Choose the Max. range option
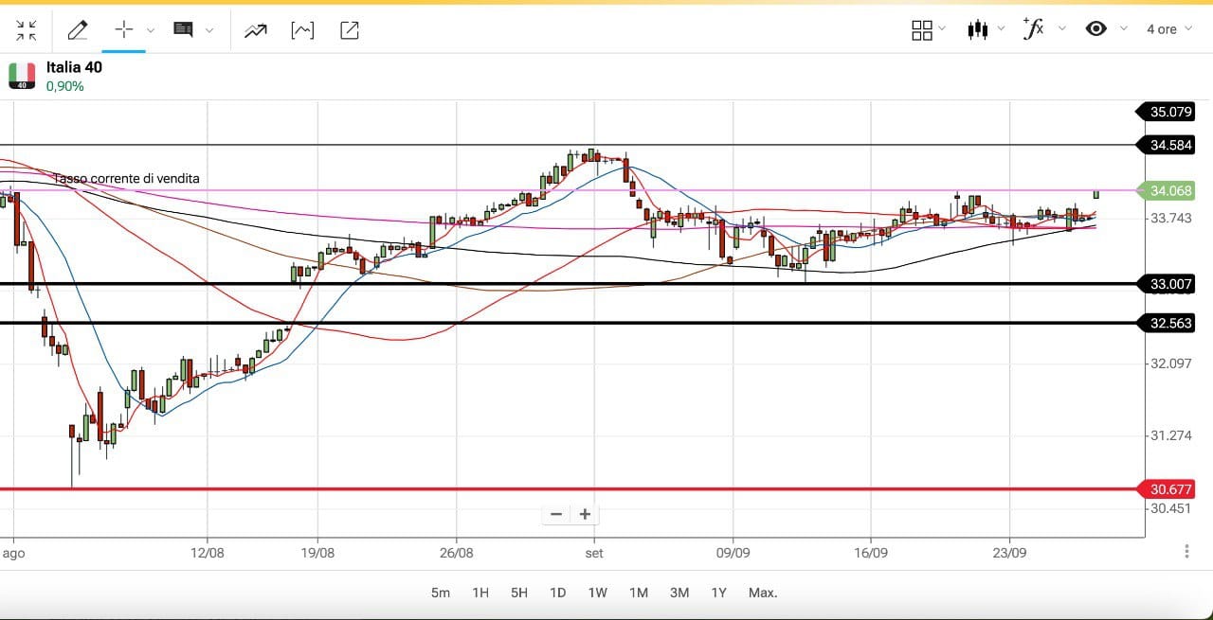1213x620 pixels. [x=763, y=593]
